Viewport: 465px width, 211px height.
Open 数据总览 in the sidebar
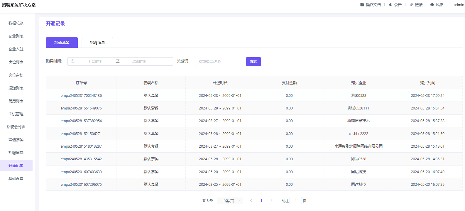[16, 23]
